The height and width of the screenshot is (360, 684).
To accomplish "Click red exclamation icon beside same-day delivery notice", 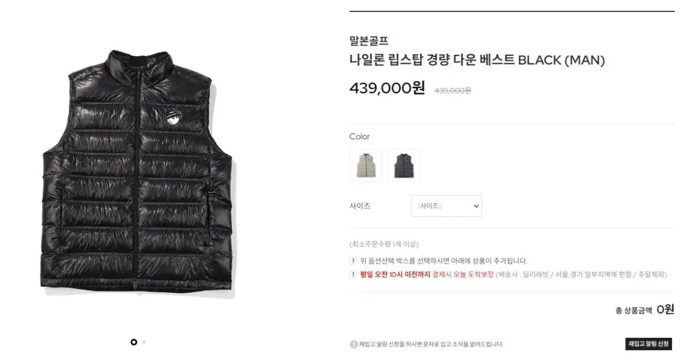I will pyautogui.click(x=353, y=274).
